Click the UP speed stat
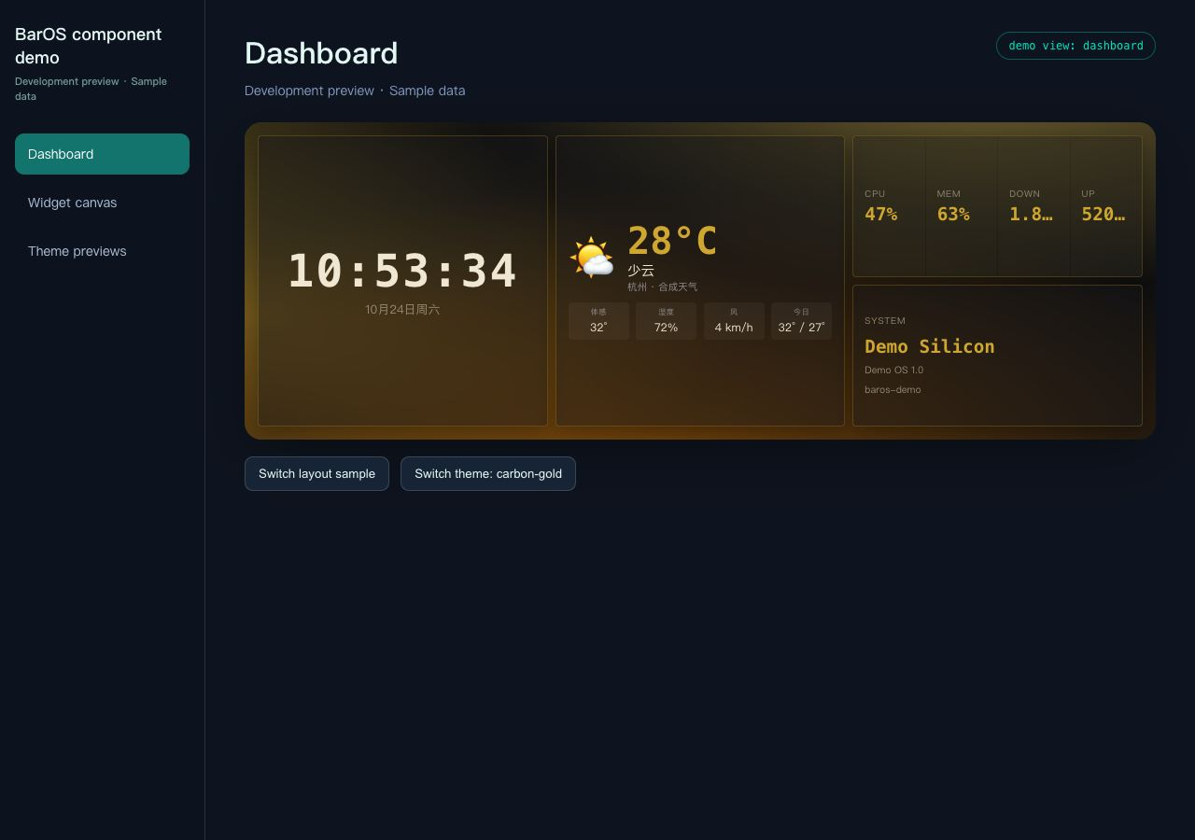This screenshot has height=840, width=1195. click(1105, 206)
